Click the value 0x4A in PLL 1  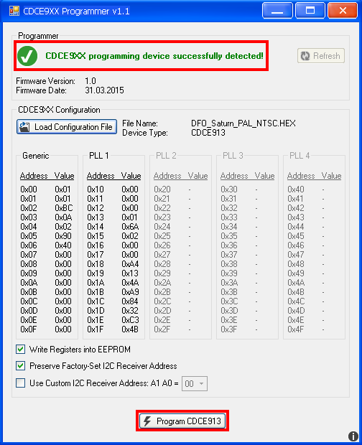point(130,283)
